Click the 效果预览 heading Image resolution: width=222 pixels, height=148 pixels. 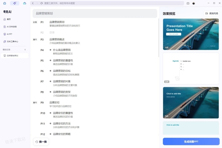point(169,14)
